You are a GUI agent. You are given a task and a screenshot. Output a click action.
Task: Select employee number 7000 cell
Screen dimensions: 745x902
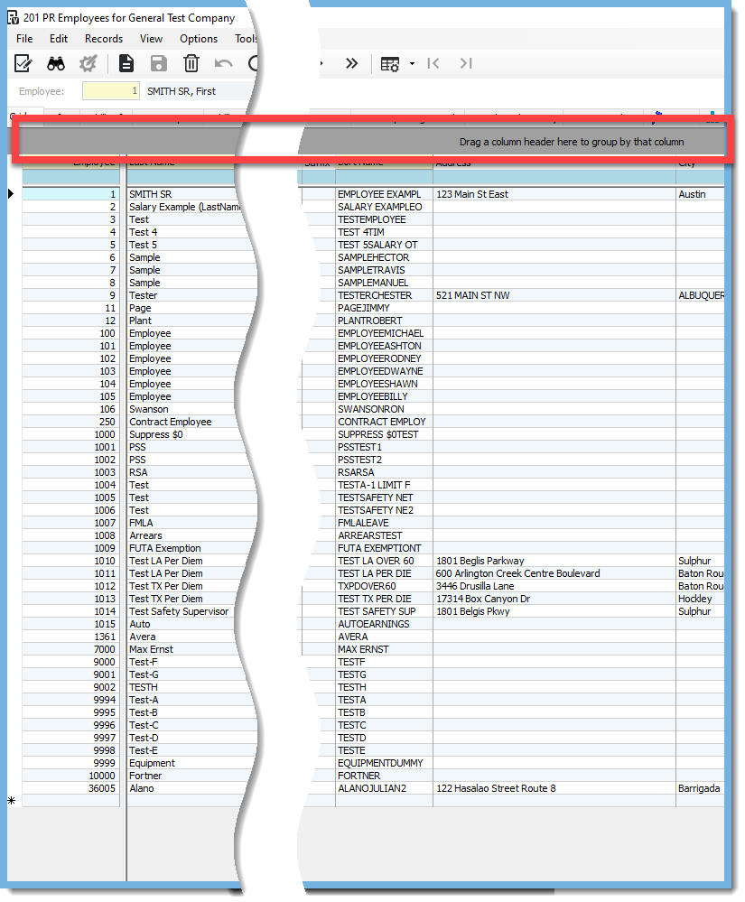[70, 649]
